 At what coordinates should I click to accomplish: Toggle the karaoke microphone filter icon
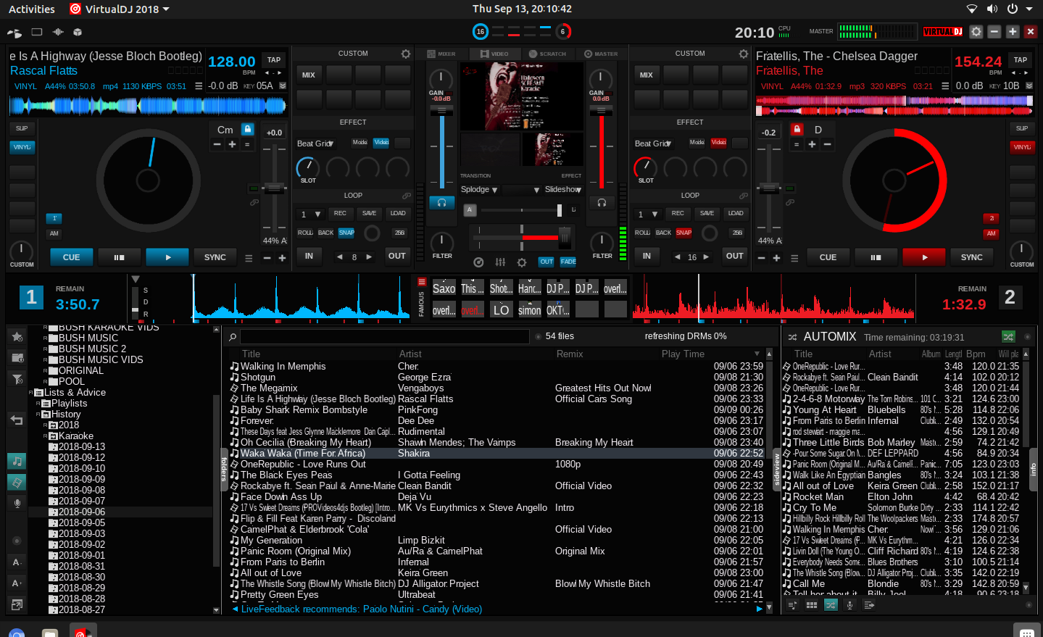(x=17, y=503)
